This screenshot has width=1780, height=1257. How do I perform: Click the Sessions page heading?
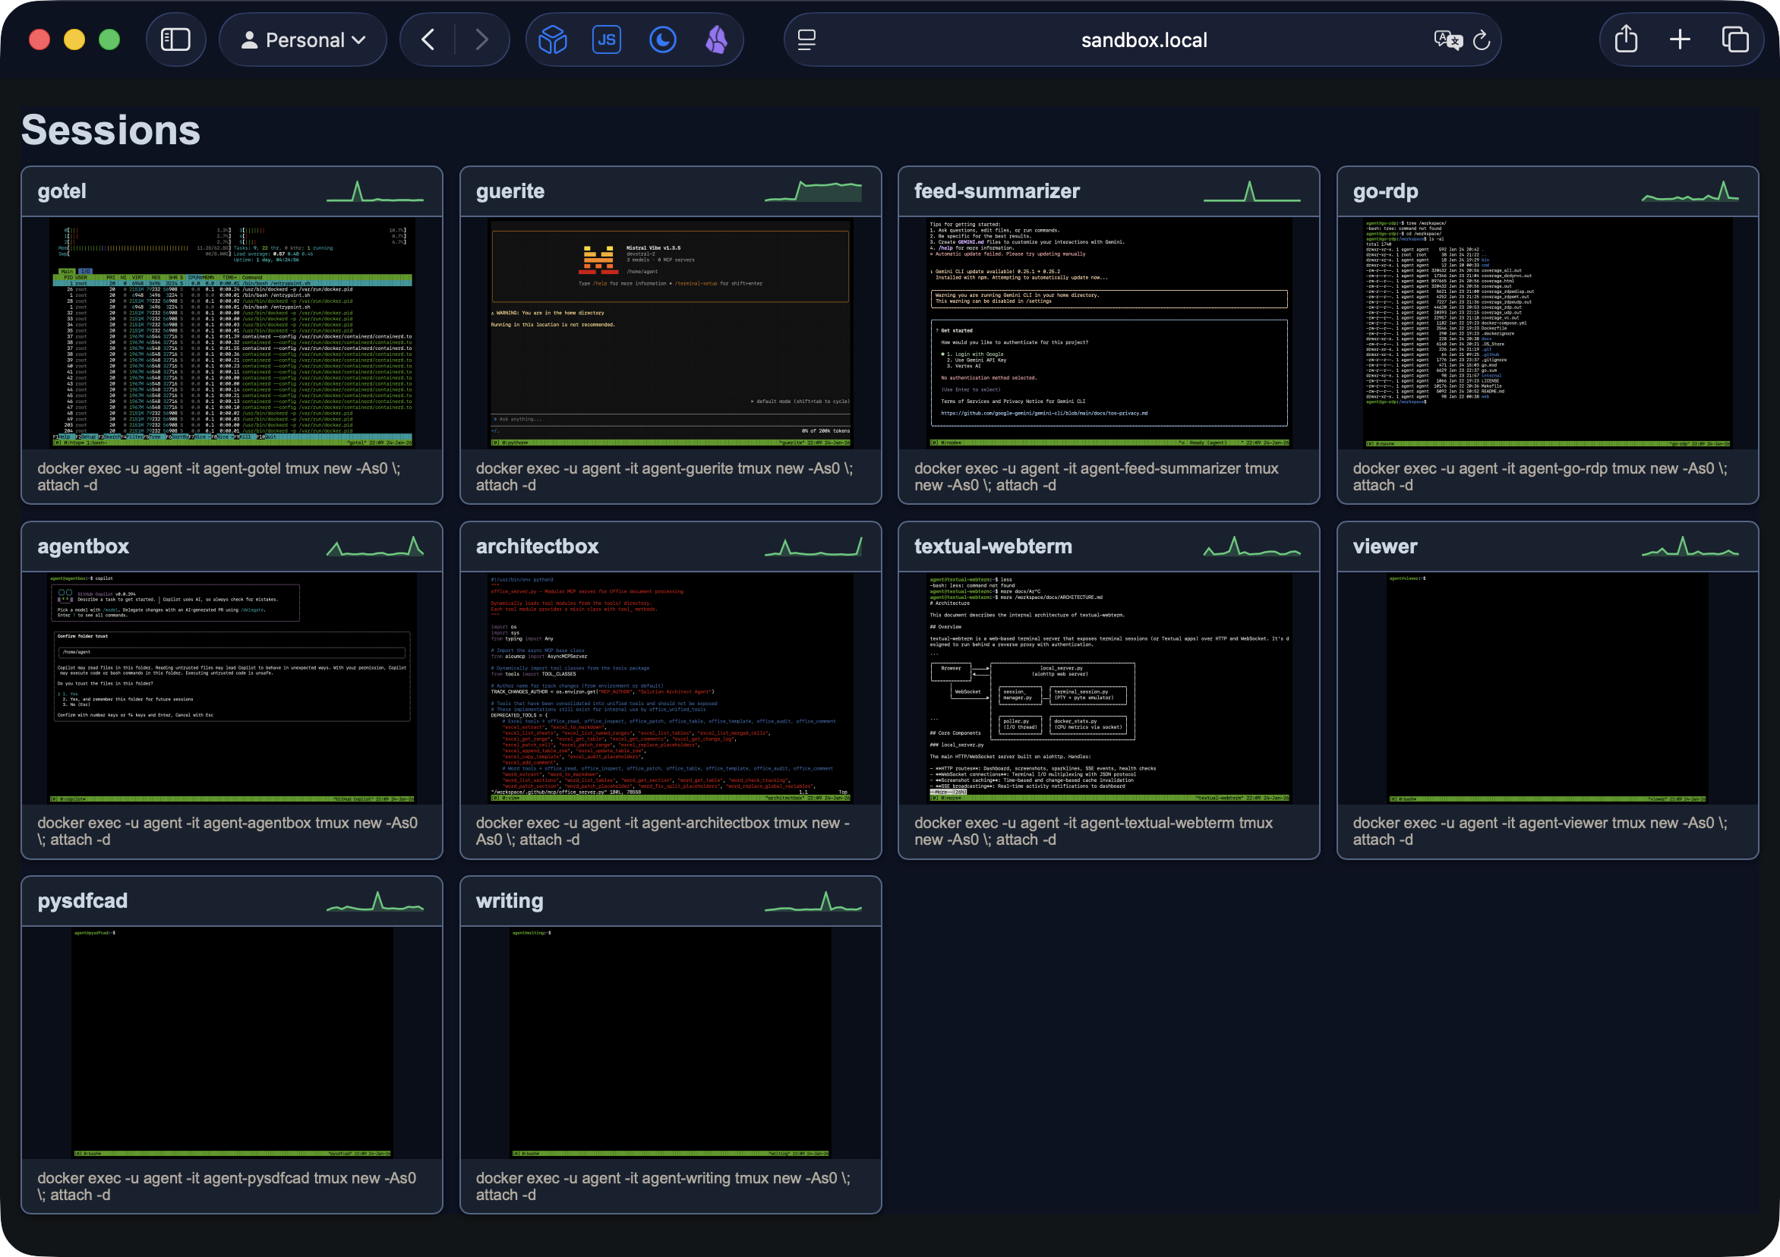(x=111, y=130)
